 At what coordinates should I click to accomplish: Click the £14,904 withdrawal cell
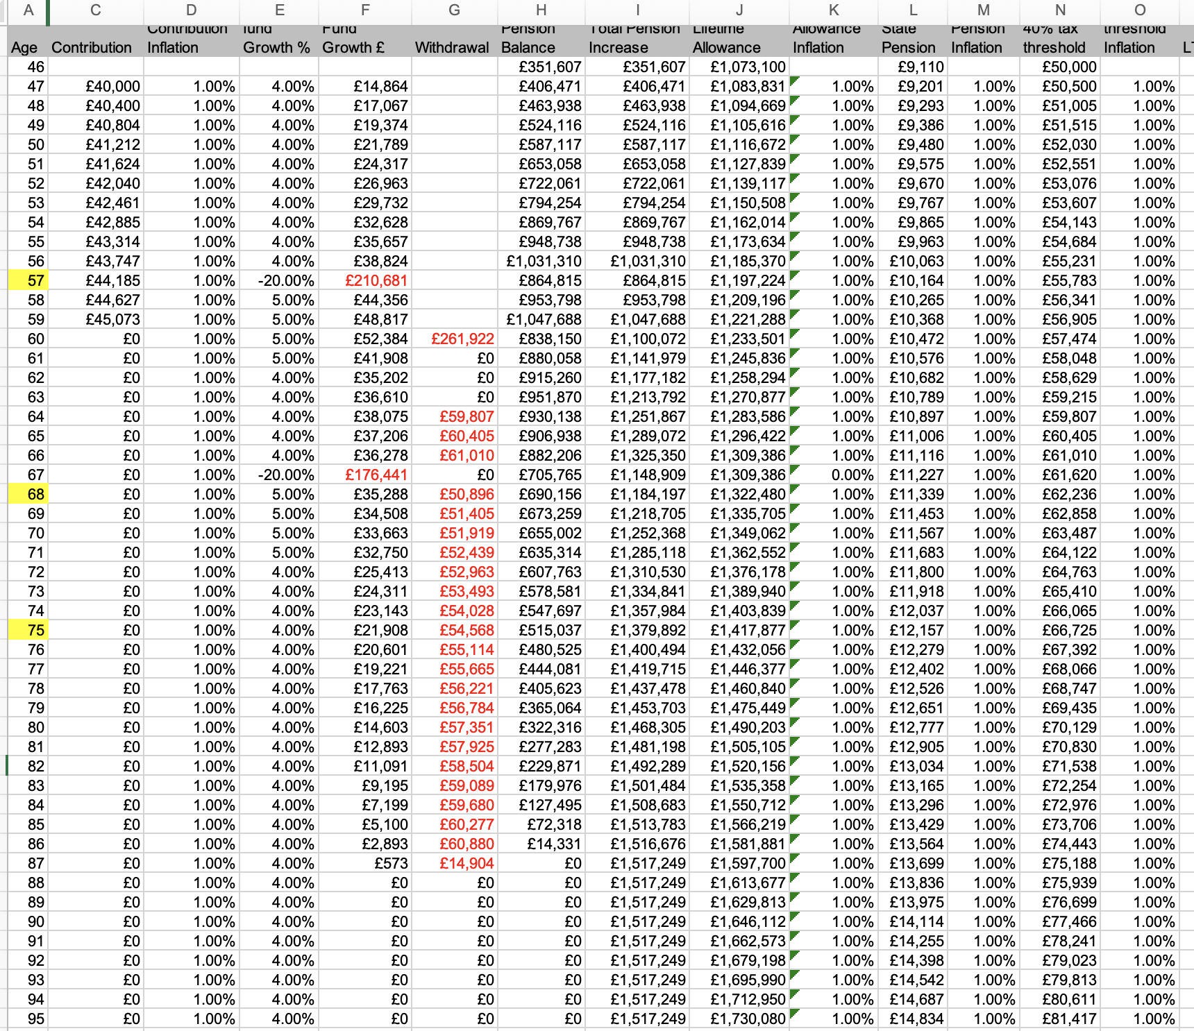coord(455,864)
